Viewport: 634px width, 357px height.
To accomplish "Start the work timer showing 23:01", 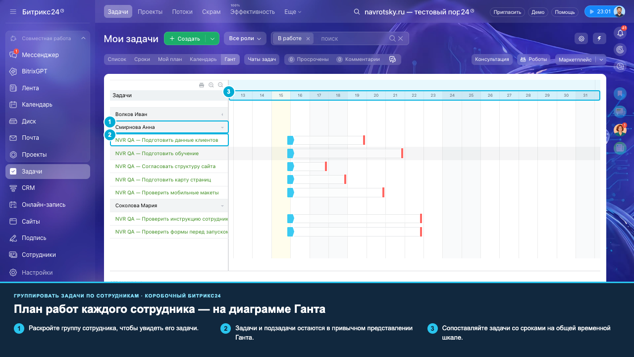I will click(x=599, y=11).
